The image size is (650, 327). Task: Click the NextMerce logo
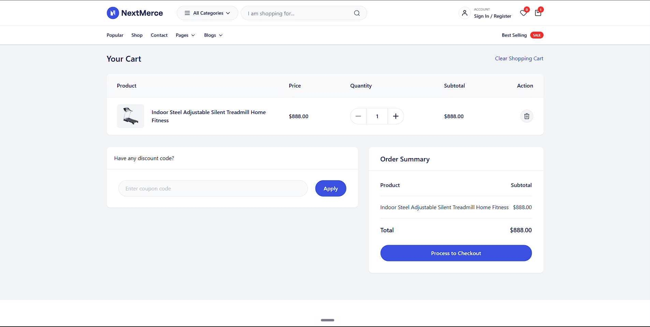tap(135, 13)
